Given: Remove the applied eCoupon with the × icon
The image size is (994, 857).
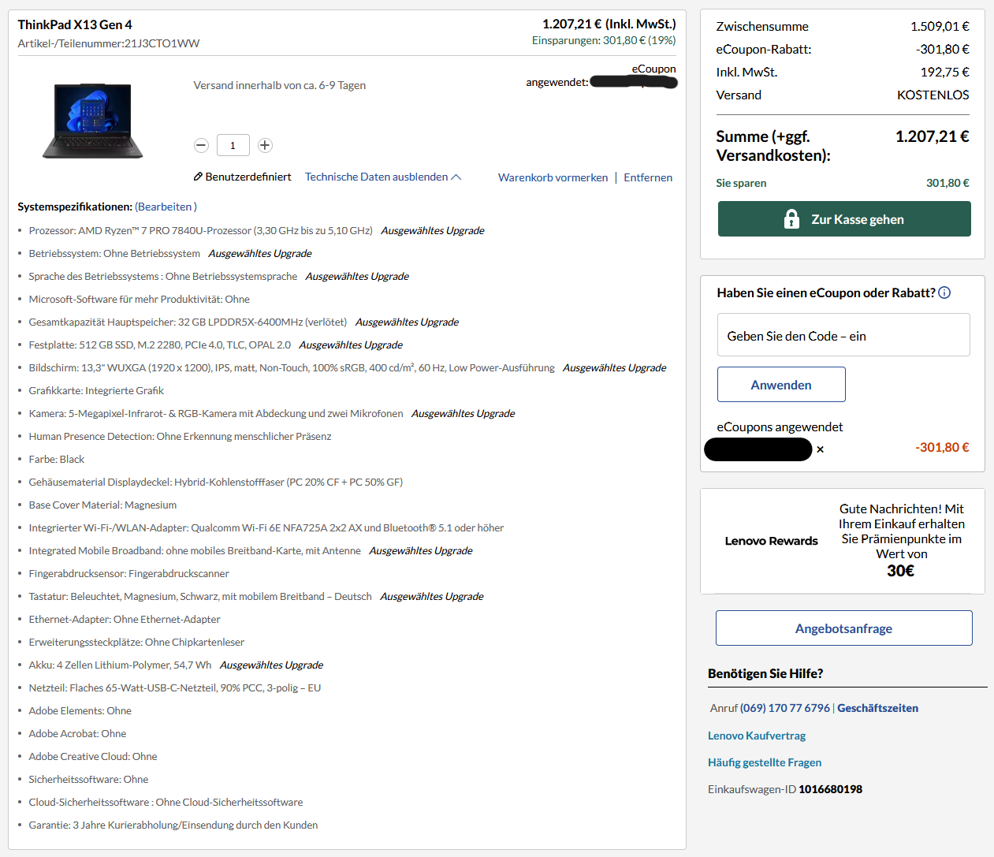Looking at the screenshot, I should point(820,449).
